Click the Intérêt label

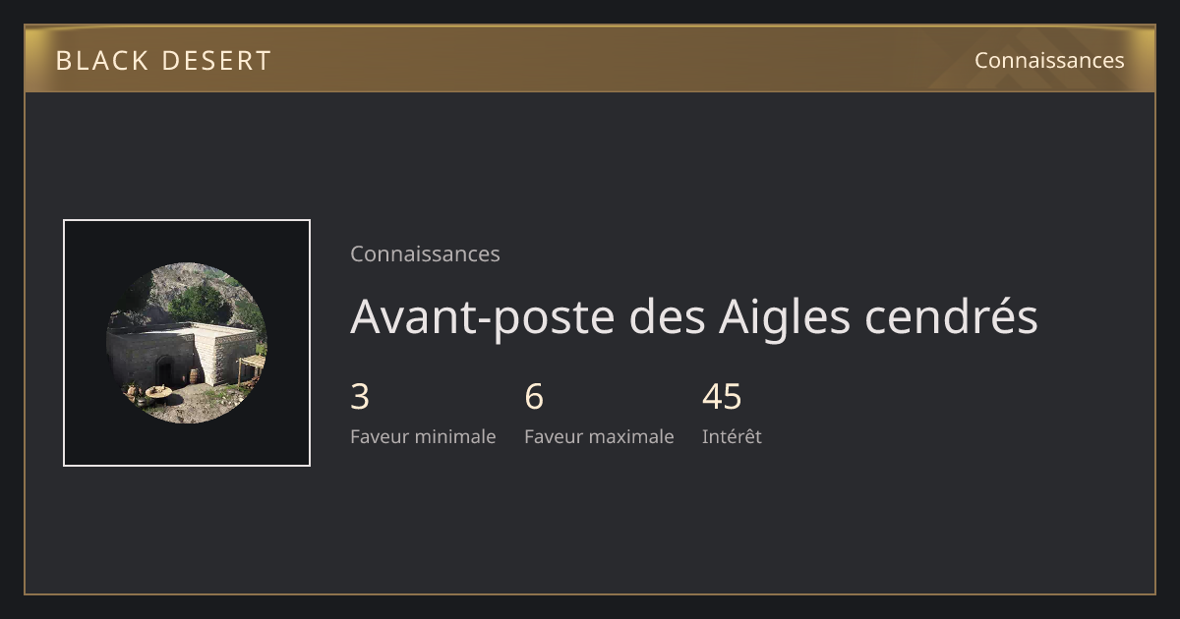click(x=732, y=436)
